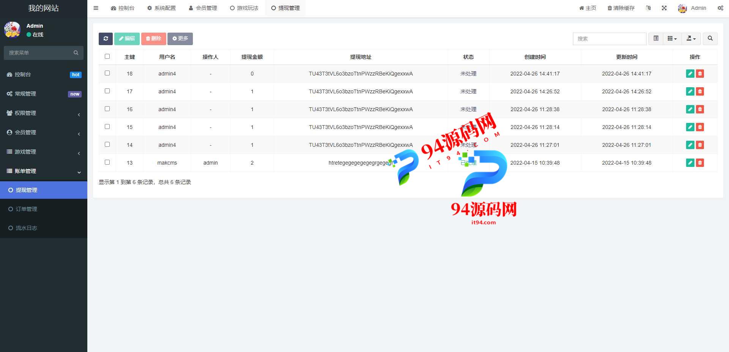Go to 主页 link in top bar
729x352 pixels.
(x=587, y=8)
